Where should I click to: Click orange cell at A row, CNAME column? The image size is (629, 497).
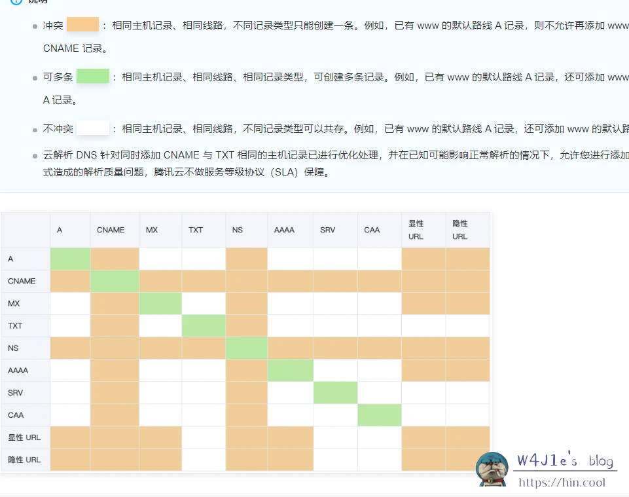click(x=115, y=259)
